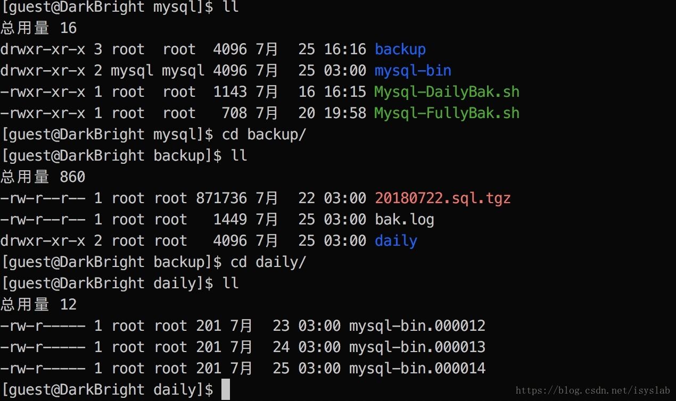Click the 1449 size of bak.log
The image size is (676, 401).
tap(229, 220)
